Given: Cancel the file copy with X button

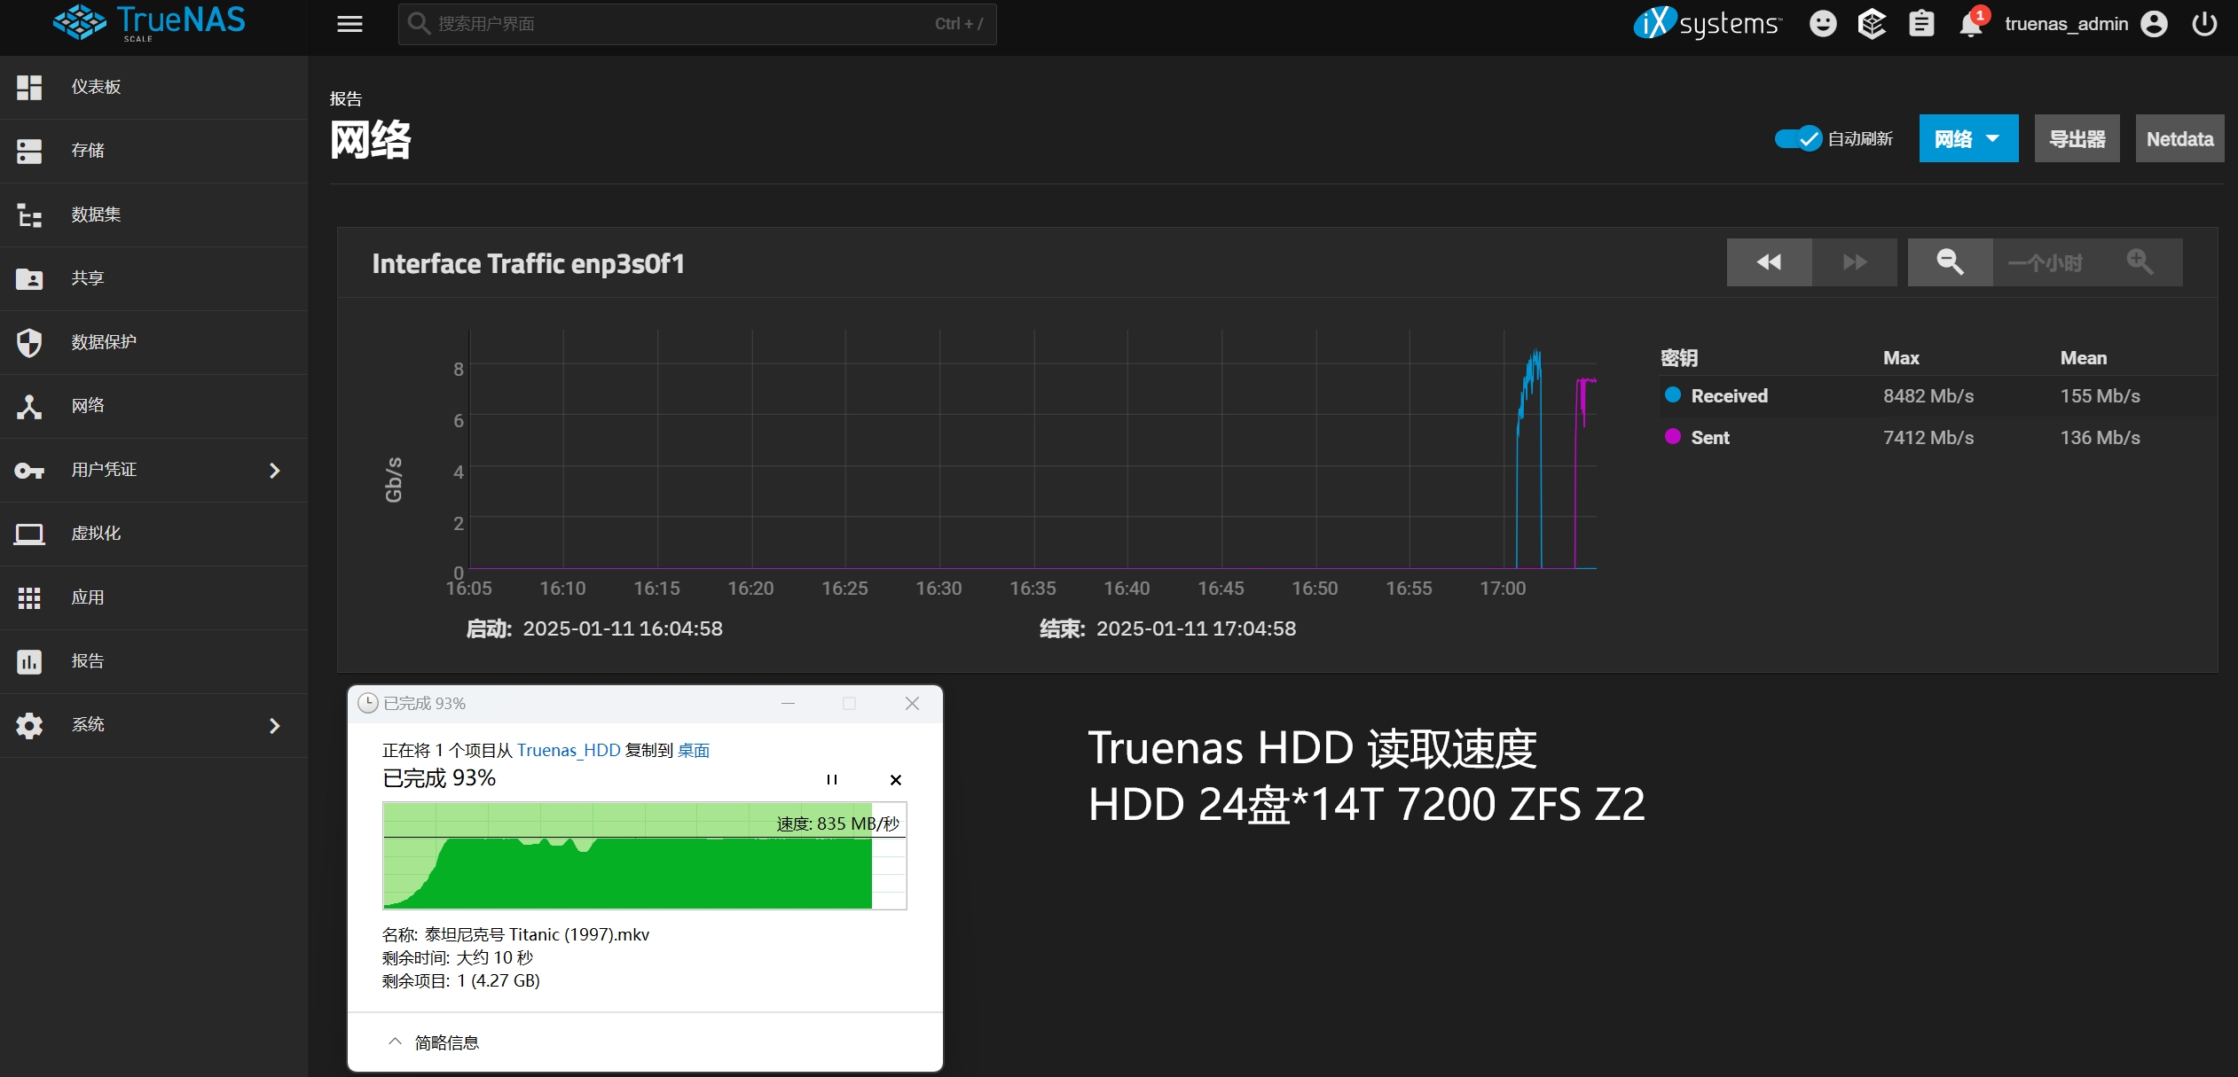Looking at the screenshot, I should [896, 780].
